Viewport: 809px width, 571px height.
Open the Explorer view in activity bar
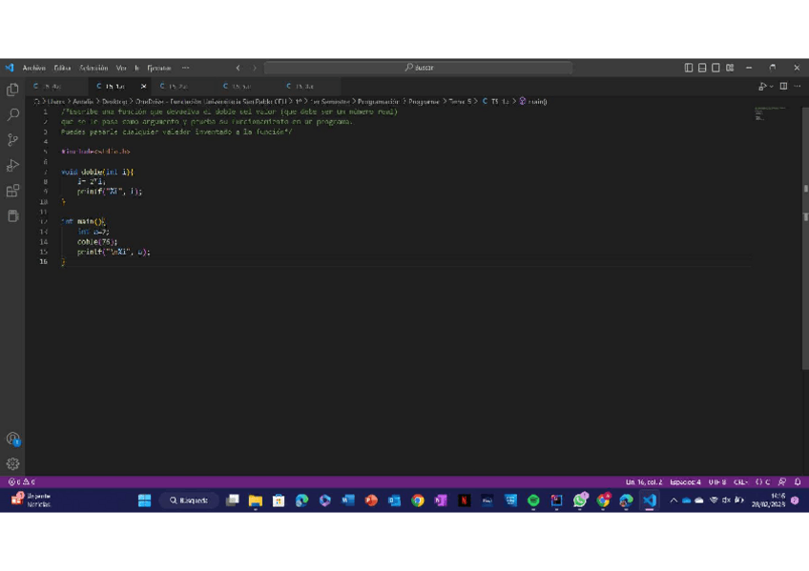click(12, 90)
